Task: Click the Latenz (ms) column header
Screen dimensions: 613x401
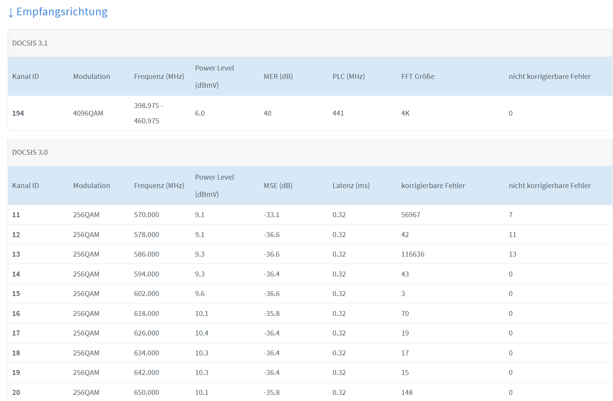Action: pos(351,186)
